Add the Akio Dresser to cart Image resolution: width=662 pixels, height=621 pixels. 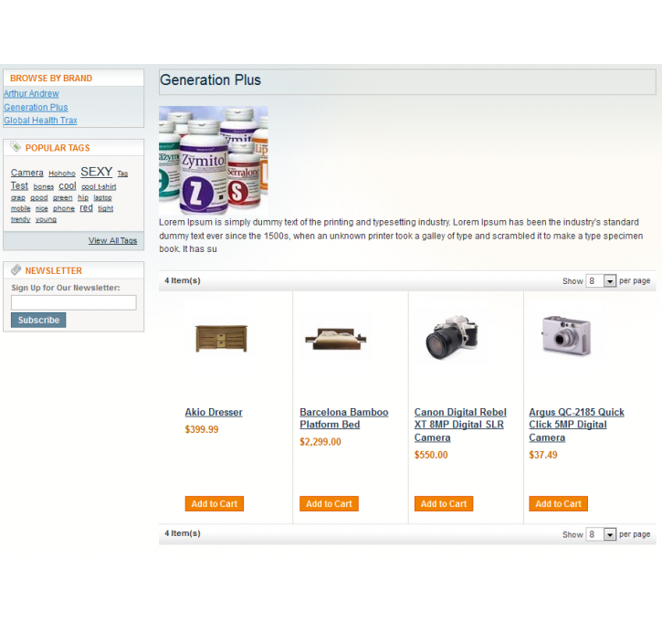[x=215, y=503]
